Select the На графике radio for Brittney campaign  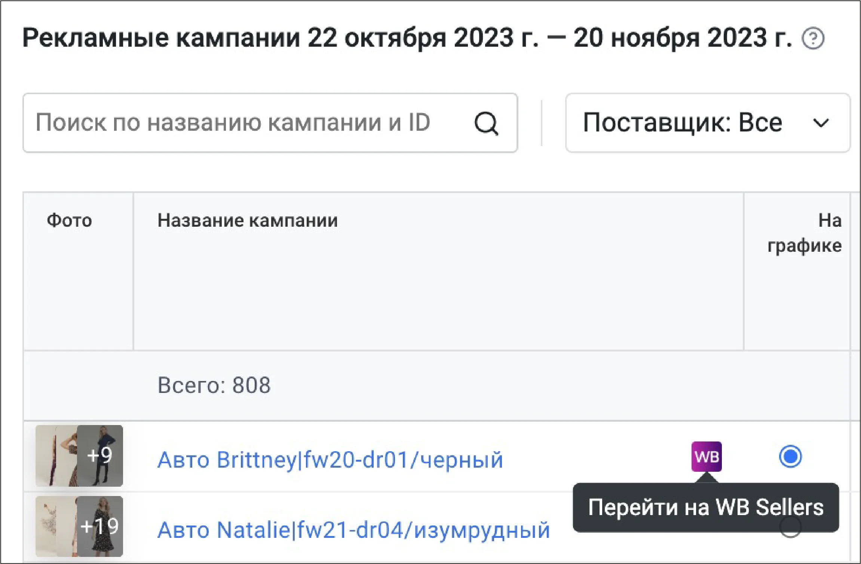pyautogui.click(x=790, y=456)
